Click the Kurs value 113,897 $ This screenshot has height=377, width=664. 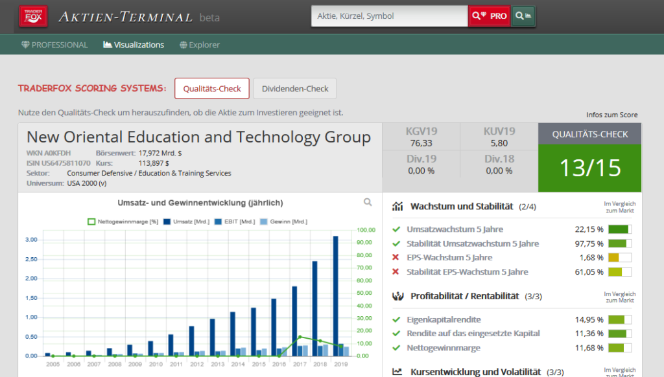pos(154,163)
